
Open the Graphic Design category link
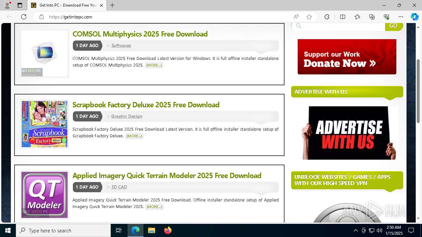click(x=127, y=116)
